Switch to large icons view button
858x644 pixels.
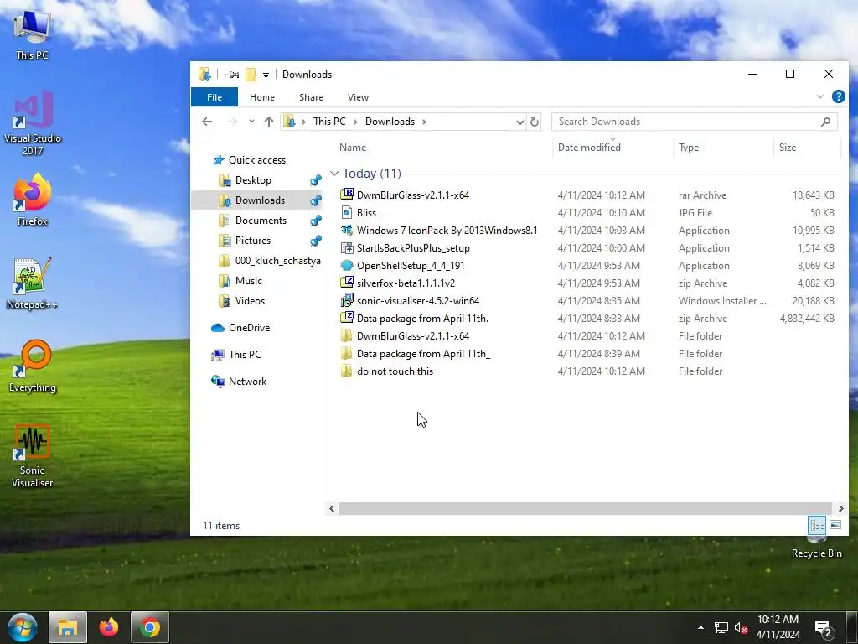point(835,525)
